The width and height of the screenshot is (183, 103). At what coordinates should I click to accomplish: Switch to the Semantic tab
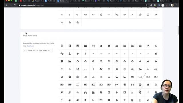(x=162, y=1)
